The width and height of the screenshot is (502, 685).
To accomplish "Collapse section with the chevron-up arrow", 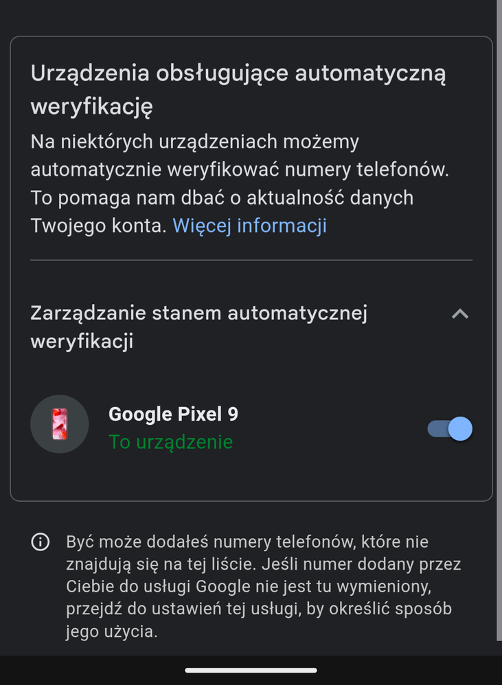I will coord(459,314).
